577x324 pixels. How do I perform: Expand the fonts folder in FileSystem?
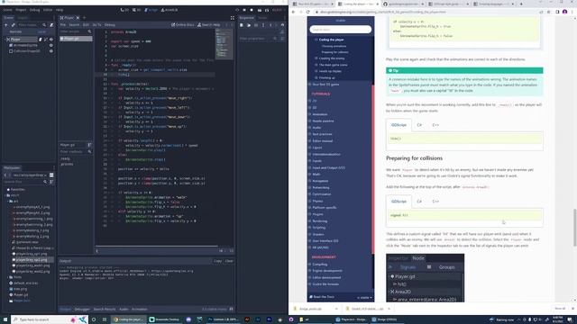[8, 277]
